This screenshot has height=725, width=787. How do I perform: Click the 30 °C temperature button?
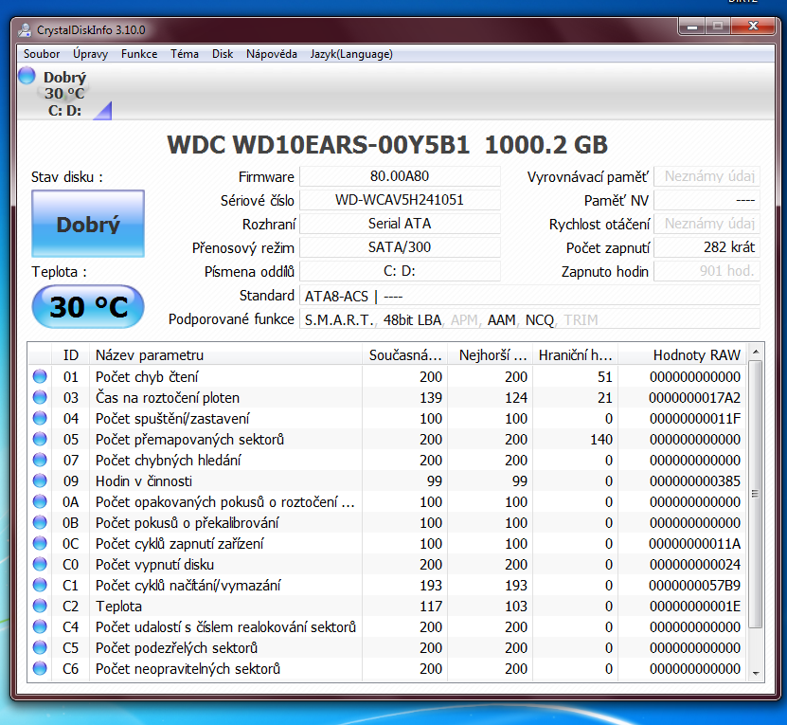[x=88, y=306]
